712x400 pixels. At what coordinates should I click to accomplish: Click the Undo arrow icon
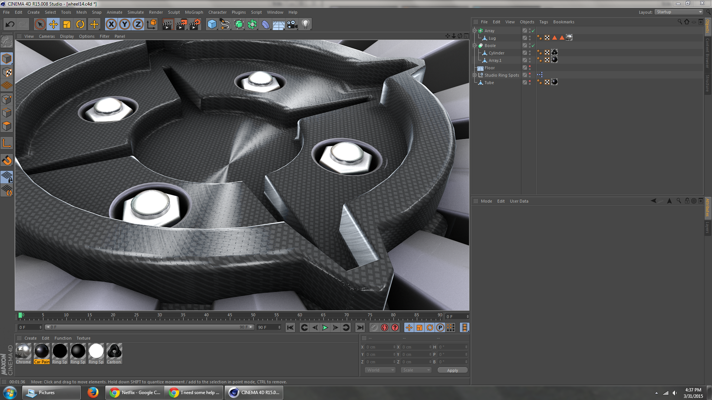10,24
